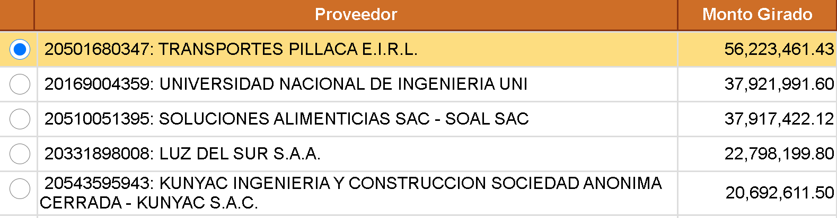Click the amount 22,798,199.80
Image resolution: width=837 pixels, height=218 pixels.
pyautogui.click(x=779, y=154)
